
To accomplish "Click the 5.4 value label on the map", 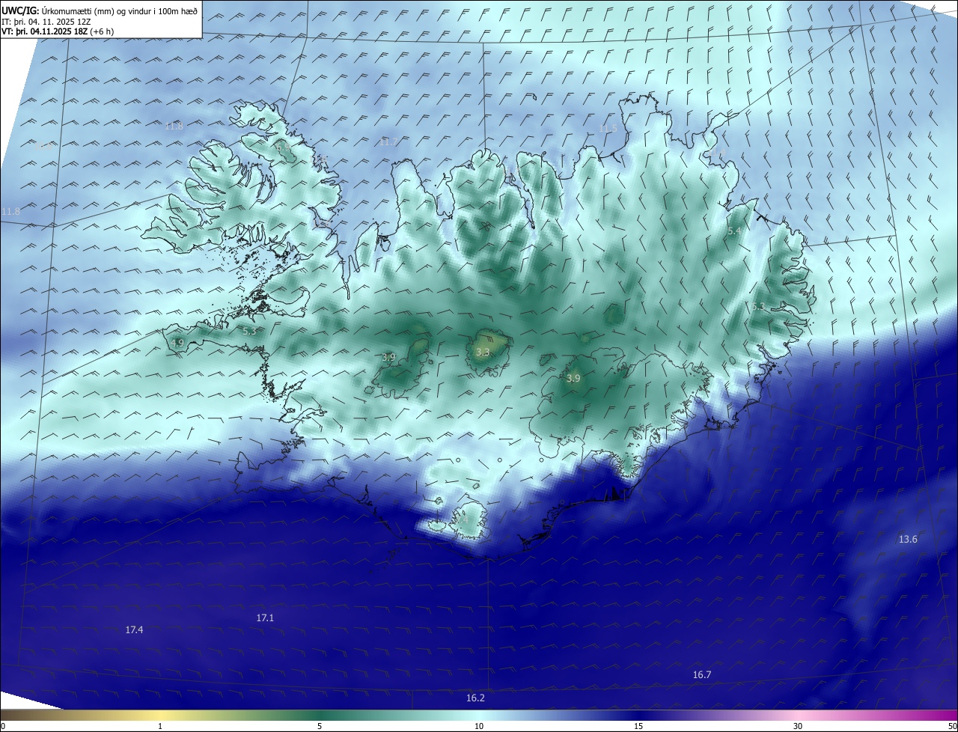I will [734, 232].
